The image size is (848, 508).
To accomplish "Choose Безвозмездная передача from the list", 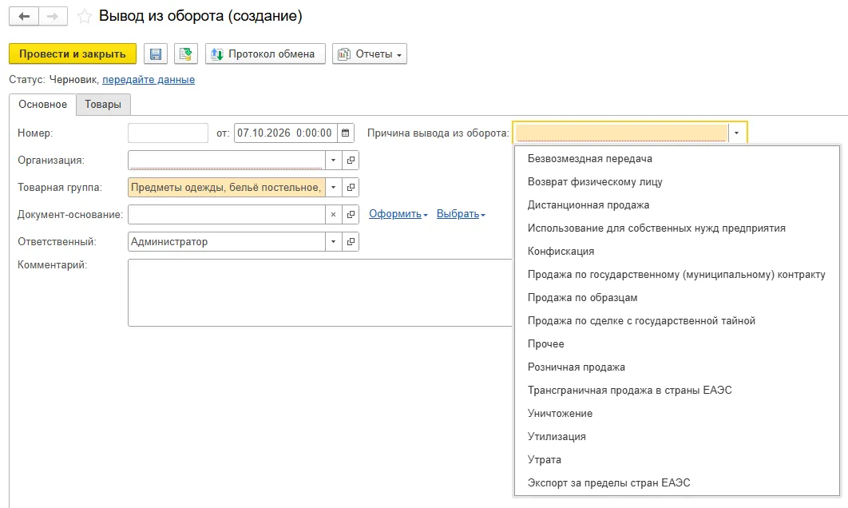I will [x=589, y=158].
